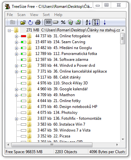Click the vertical scrollbar up arrow
Image resolution: width=131 pixels, height=160 pixels.
coord(123,30)
